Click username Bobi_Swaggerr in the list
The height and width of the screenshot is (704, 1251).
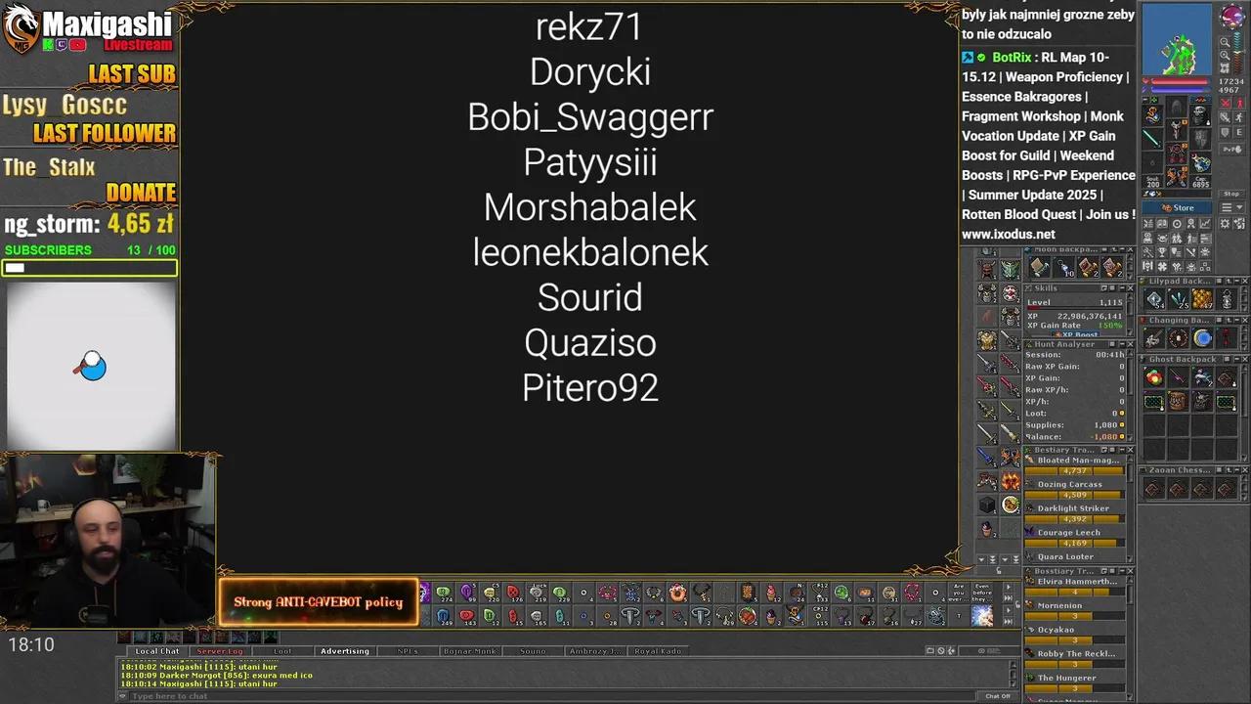click(x=590, y=117)
